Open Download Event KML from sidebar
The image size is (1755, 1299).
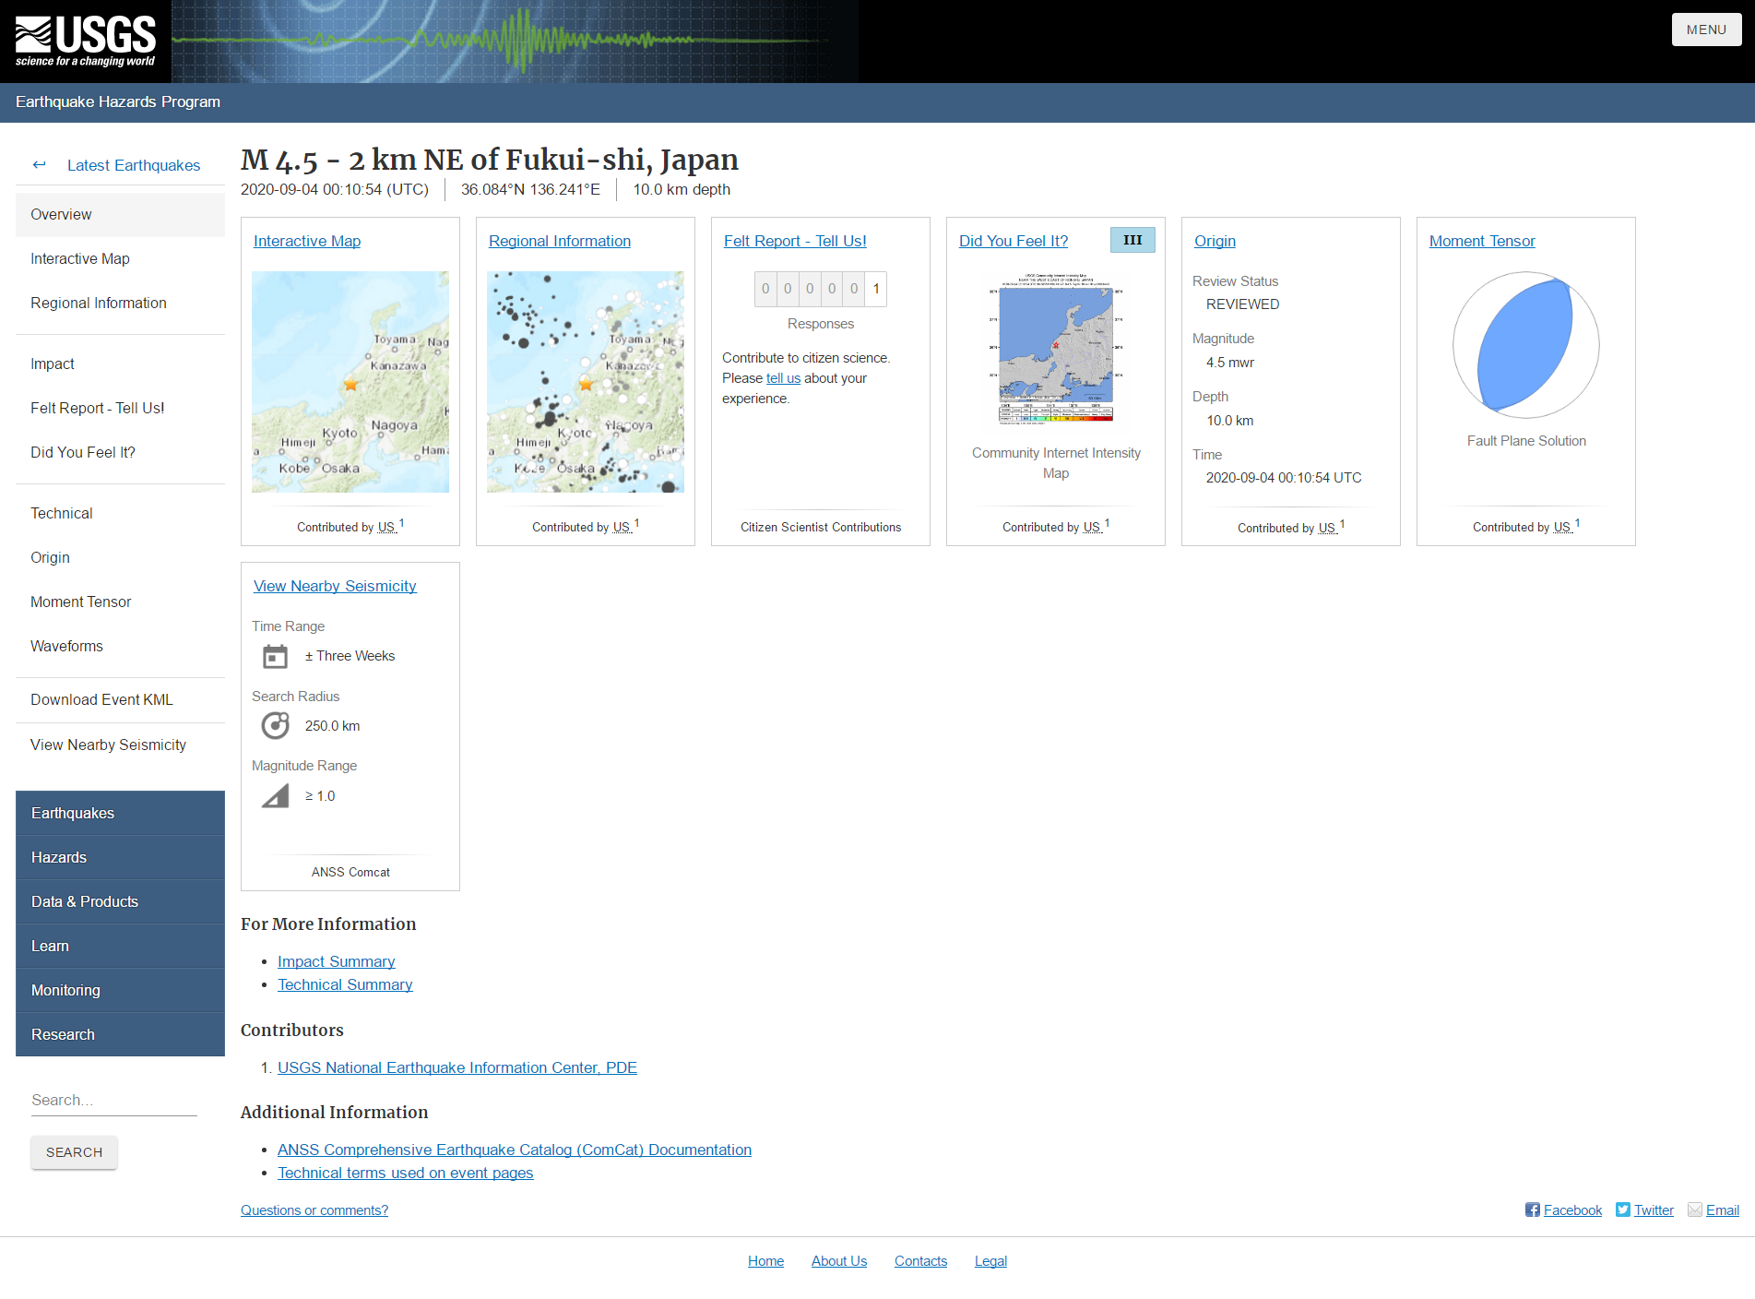tap(101, 699)
